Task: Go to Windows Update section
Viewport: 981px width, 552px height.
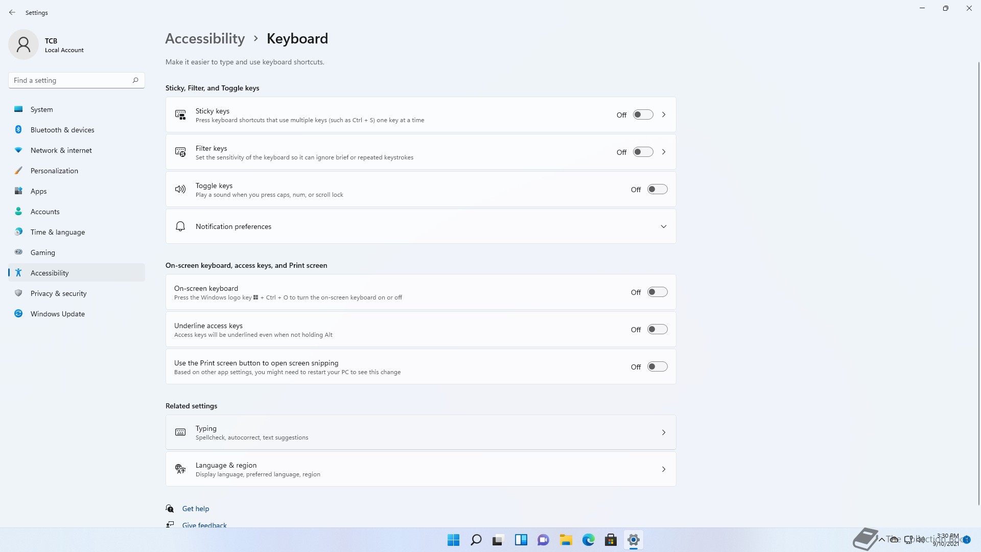Action: [57, 314]
